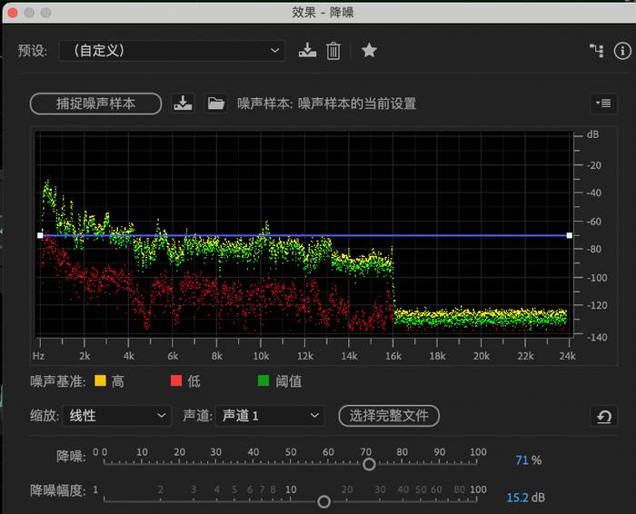Screen dimensions: 636x514
Task: Click the 降噪幅度 slider handle
Action: point(323,502)
